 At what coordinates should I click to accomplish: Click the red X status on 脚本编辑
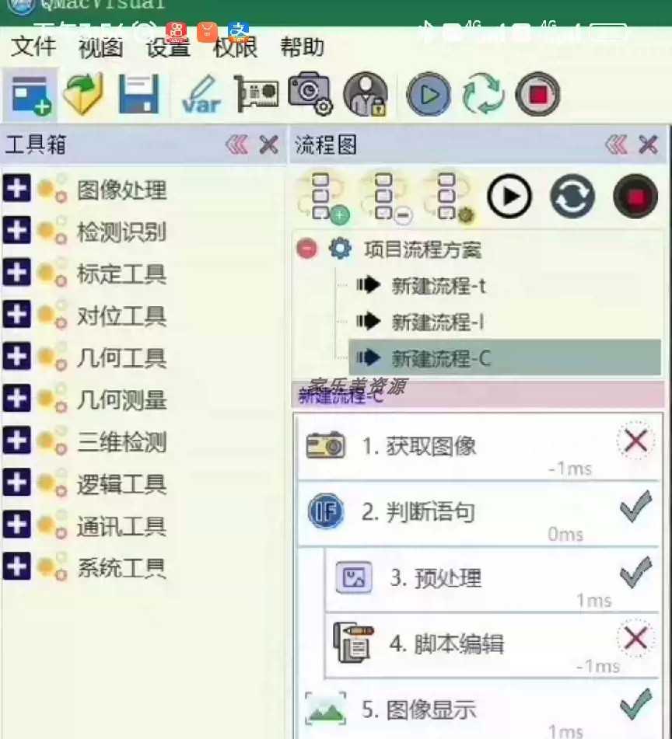pos(635,638)
